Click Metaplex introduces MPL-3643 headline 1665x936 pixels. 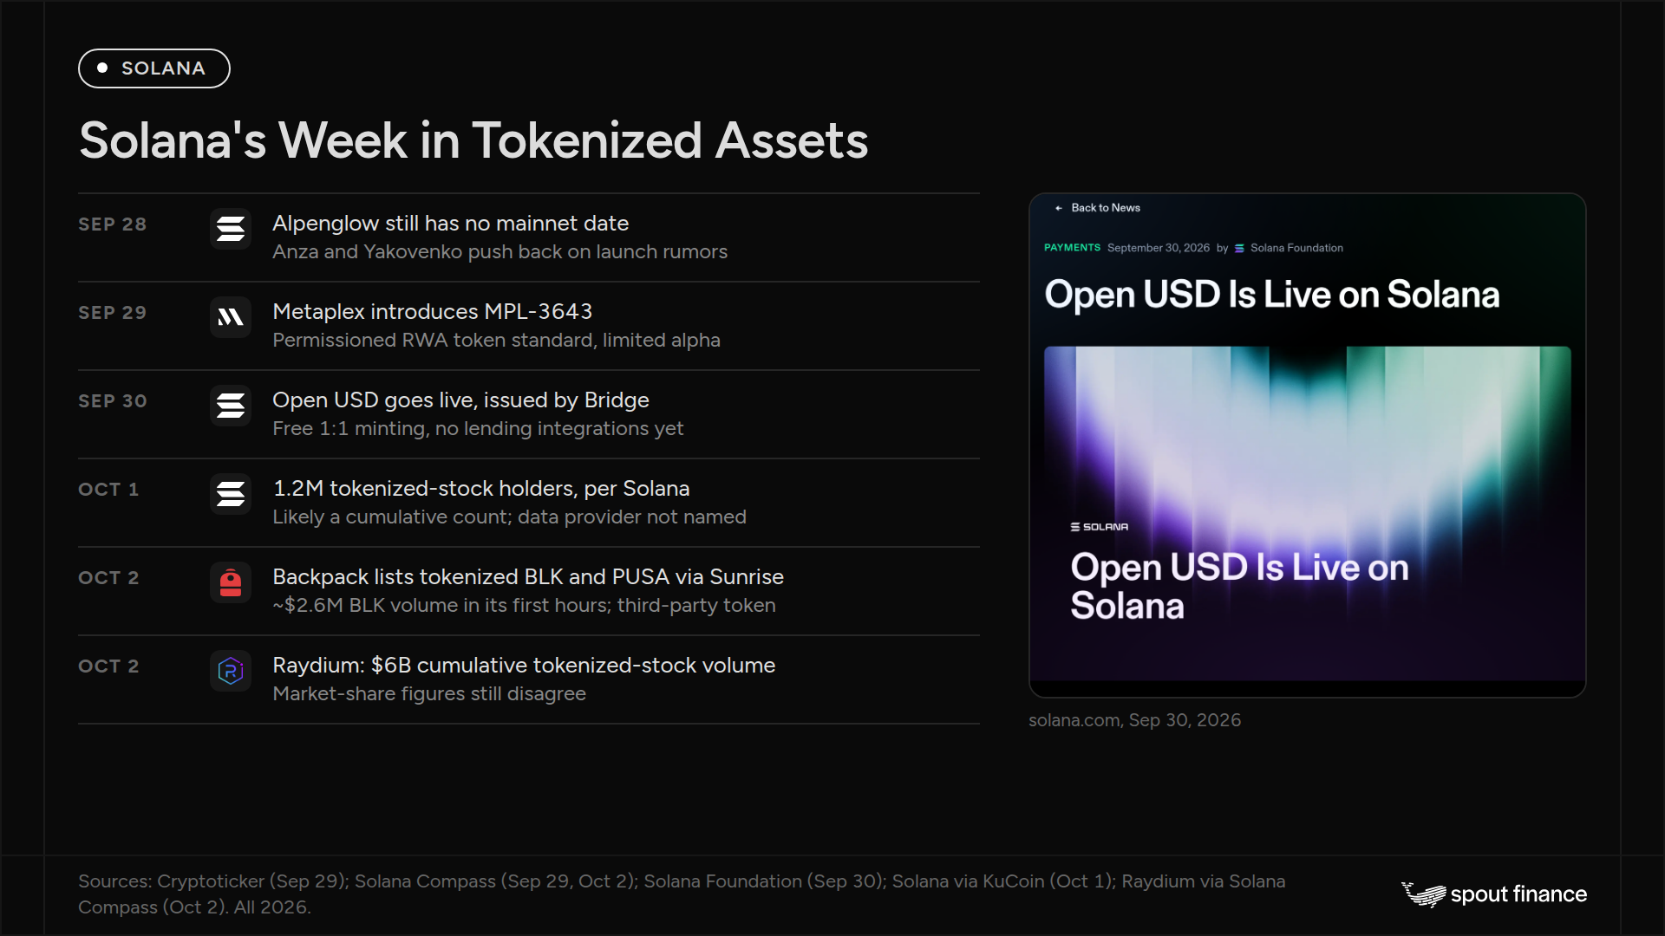[432, 312]
